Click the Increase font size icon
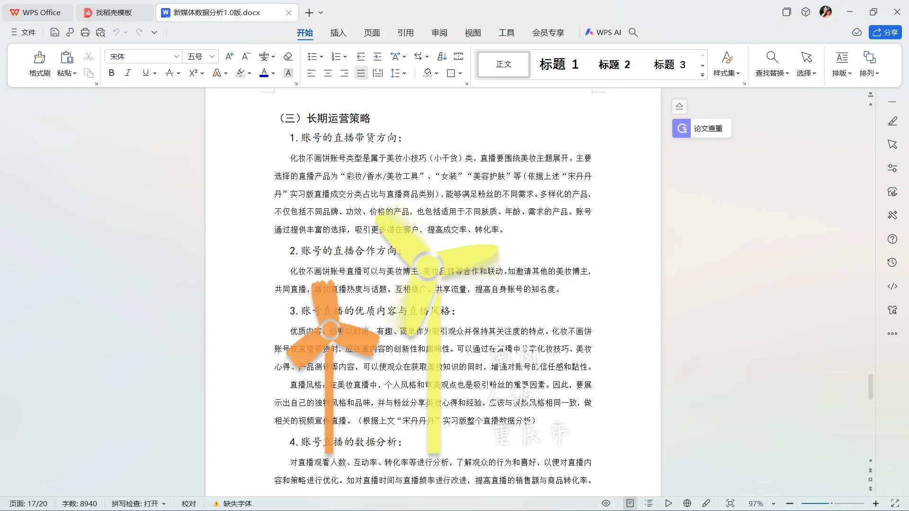This screenshot has width=909, height=511. coord(229,56)
